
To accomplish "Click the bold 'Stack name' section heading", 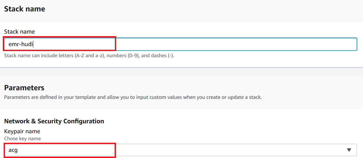I will tap(24, 9).
